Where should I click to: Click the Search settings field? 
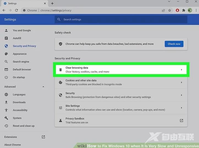click(x=121, y=20)
